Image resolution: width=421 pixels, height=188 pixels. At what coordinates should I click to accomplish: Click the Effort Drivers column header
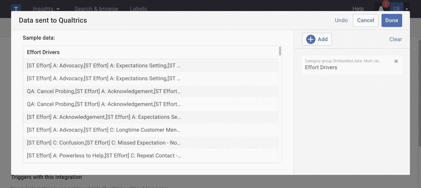coord(43,52)
